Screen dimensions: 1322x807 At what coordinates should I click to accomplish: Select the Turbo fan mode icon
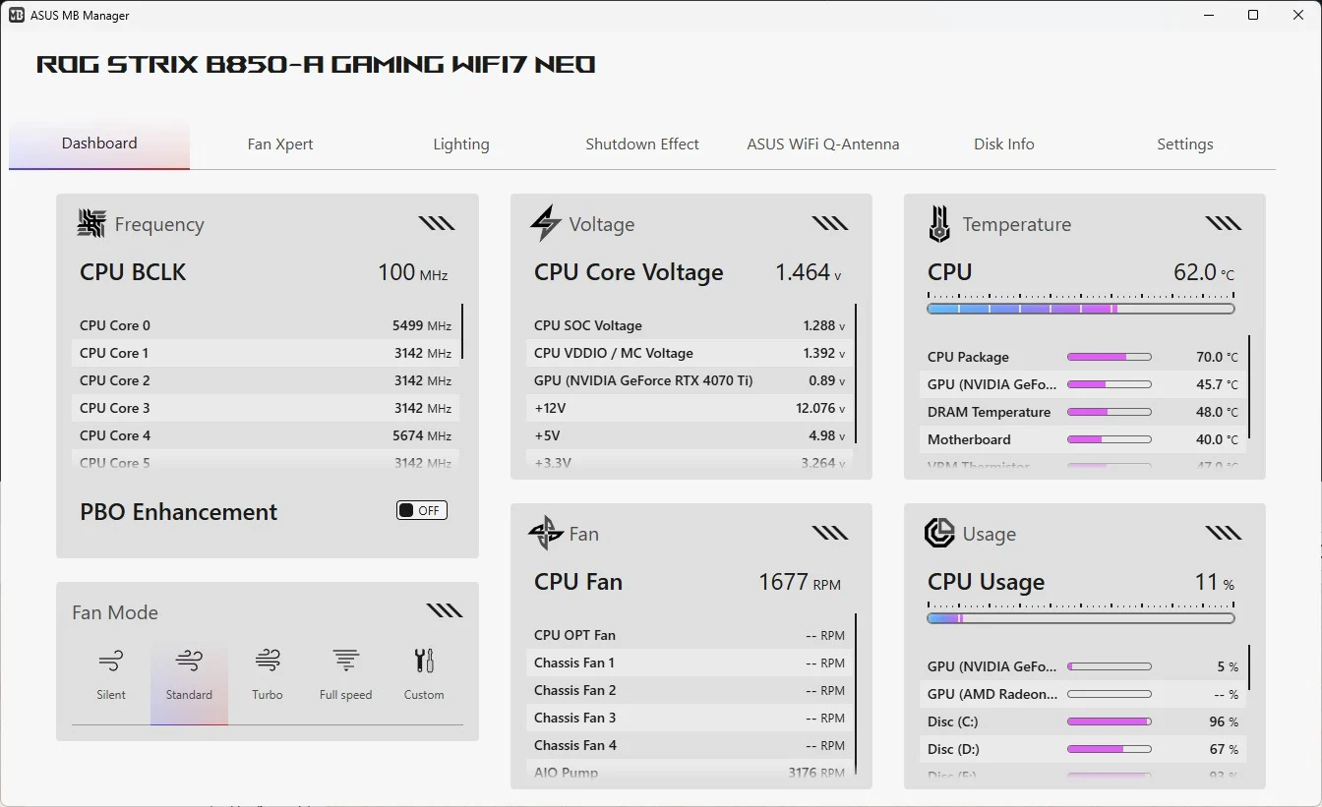[x=267, y=662]
